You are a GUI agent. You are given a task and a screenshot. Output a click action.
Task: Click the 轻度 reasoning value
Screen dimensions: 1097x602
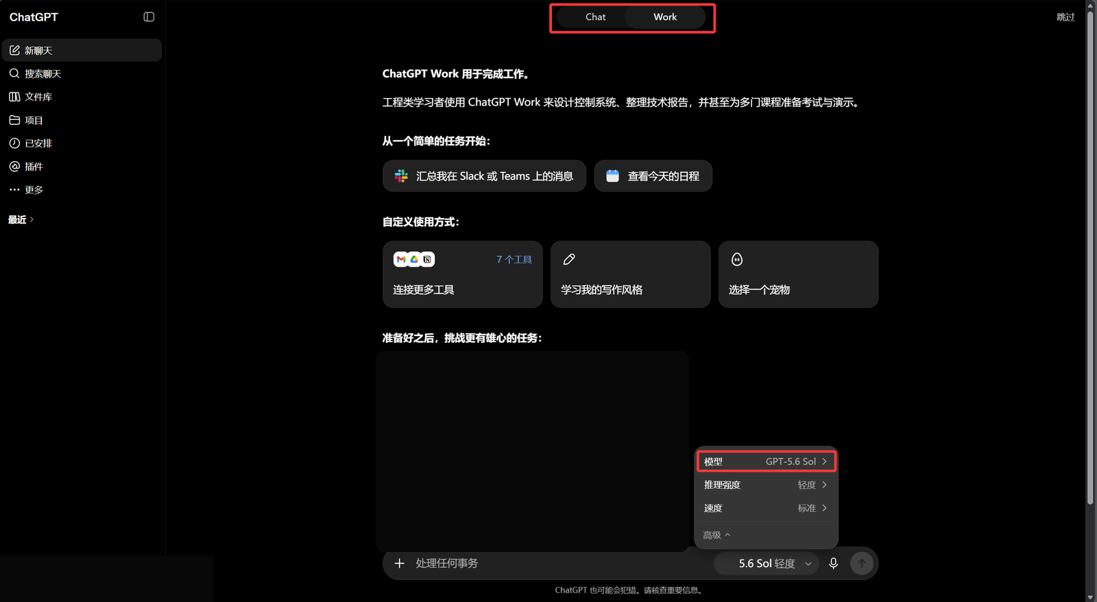[807, 485]
